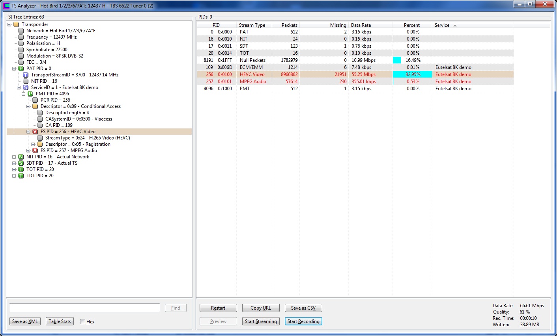Image resolution: width=557 pixels, height=336 pixels.
Task: Select the Null Packets row in PID list
Action: (x=355, y=60)
